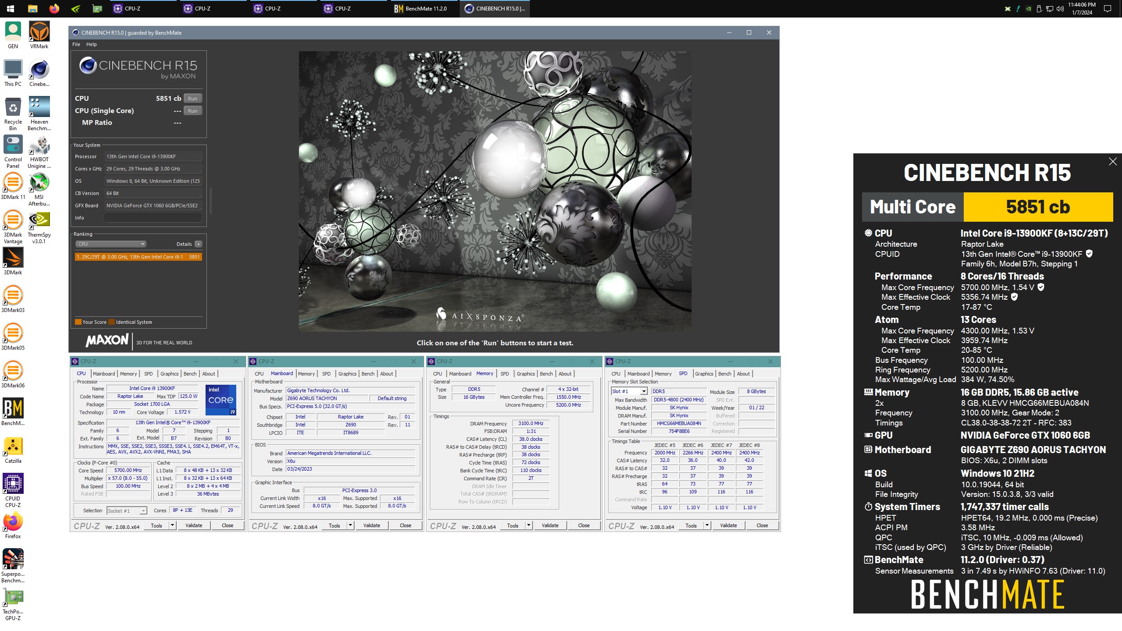Image resolution: width=1122 pixels, height=631 pixels.
Task: Run the CPU Single Core test
Action: (192, 111)
